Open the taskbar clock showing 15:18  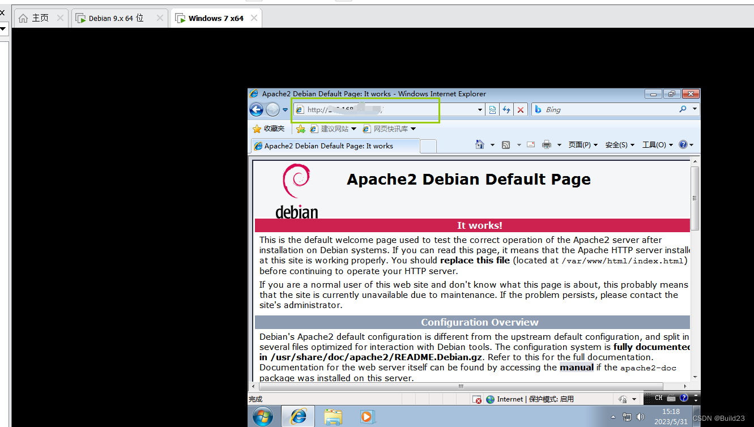click(x=671, y=417)
